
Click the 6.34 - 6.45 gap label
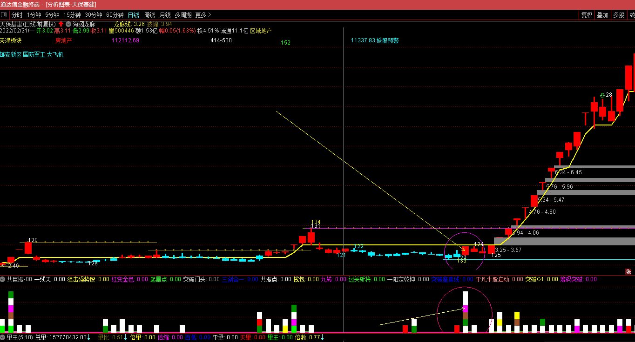568,172
